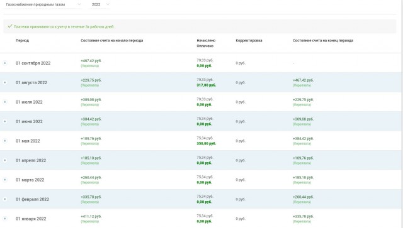Click the green checkmark icon in notice
403x228 pixels.
pyautogui.click(x=10, y=26)
